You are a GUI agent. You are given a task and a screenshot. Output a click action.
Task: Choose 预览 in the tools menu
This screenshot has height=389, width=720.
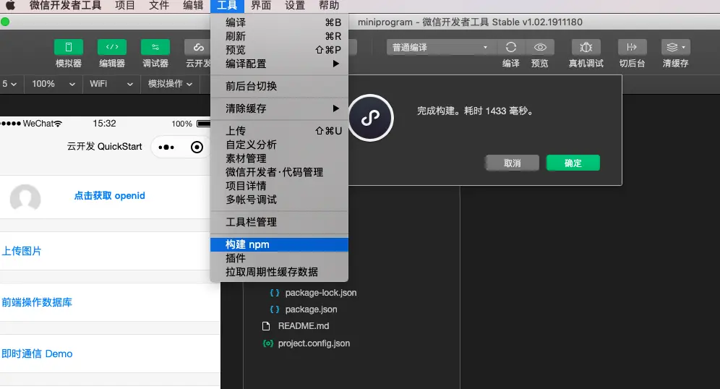click(x=279, y=50)
